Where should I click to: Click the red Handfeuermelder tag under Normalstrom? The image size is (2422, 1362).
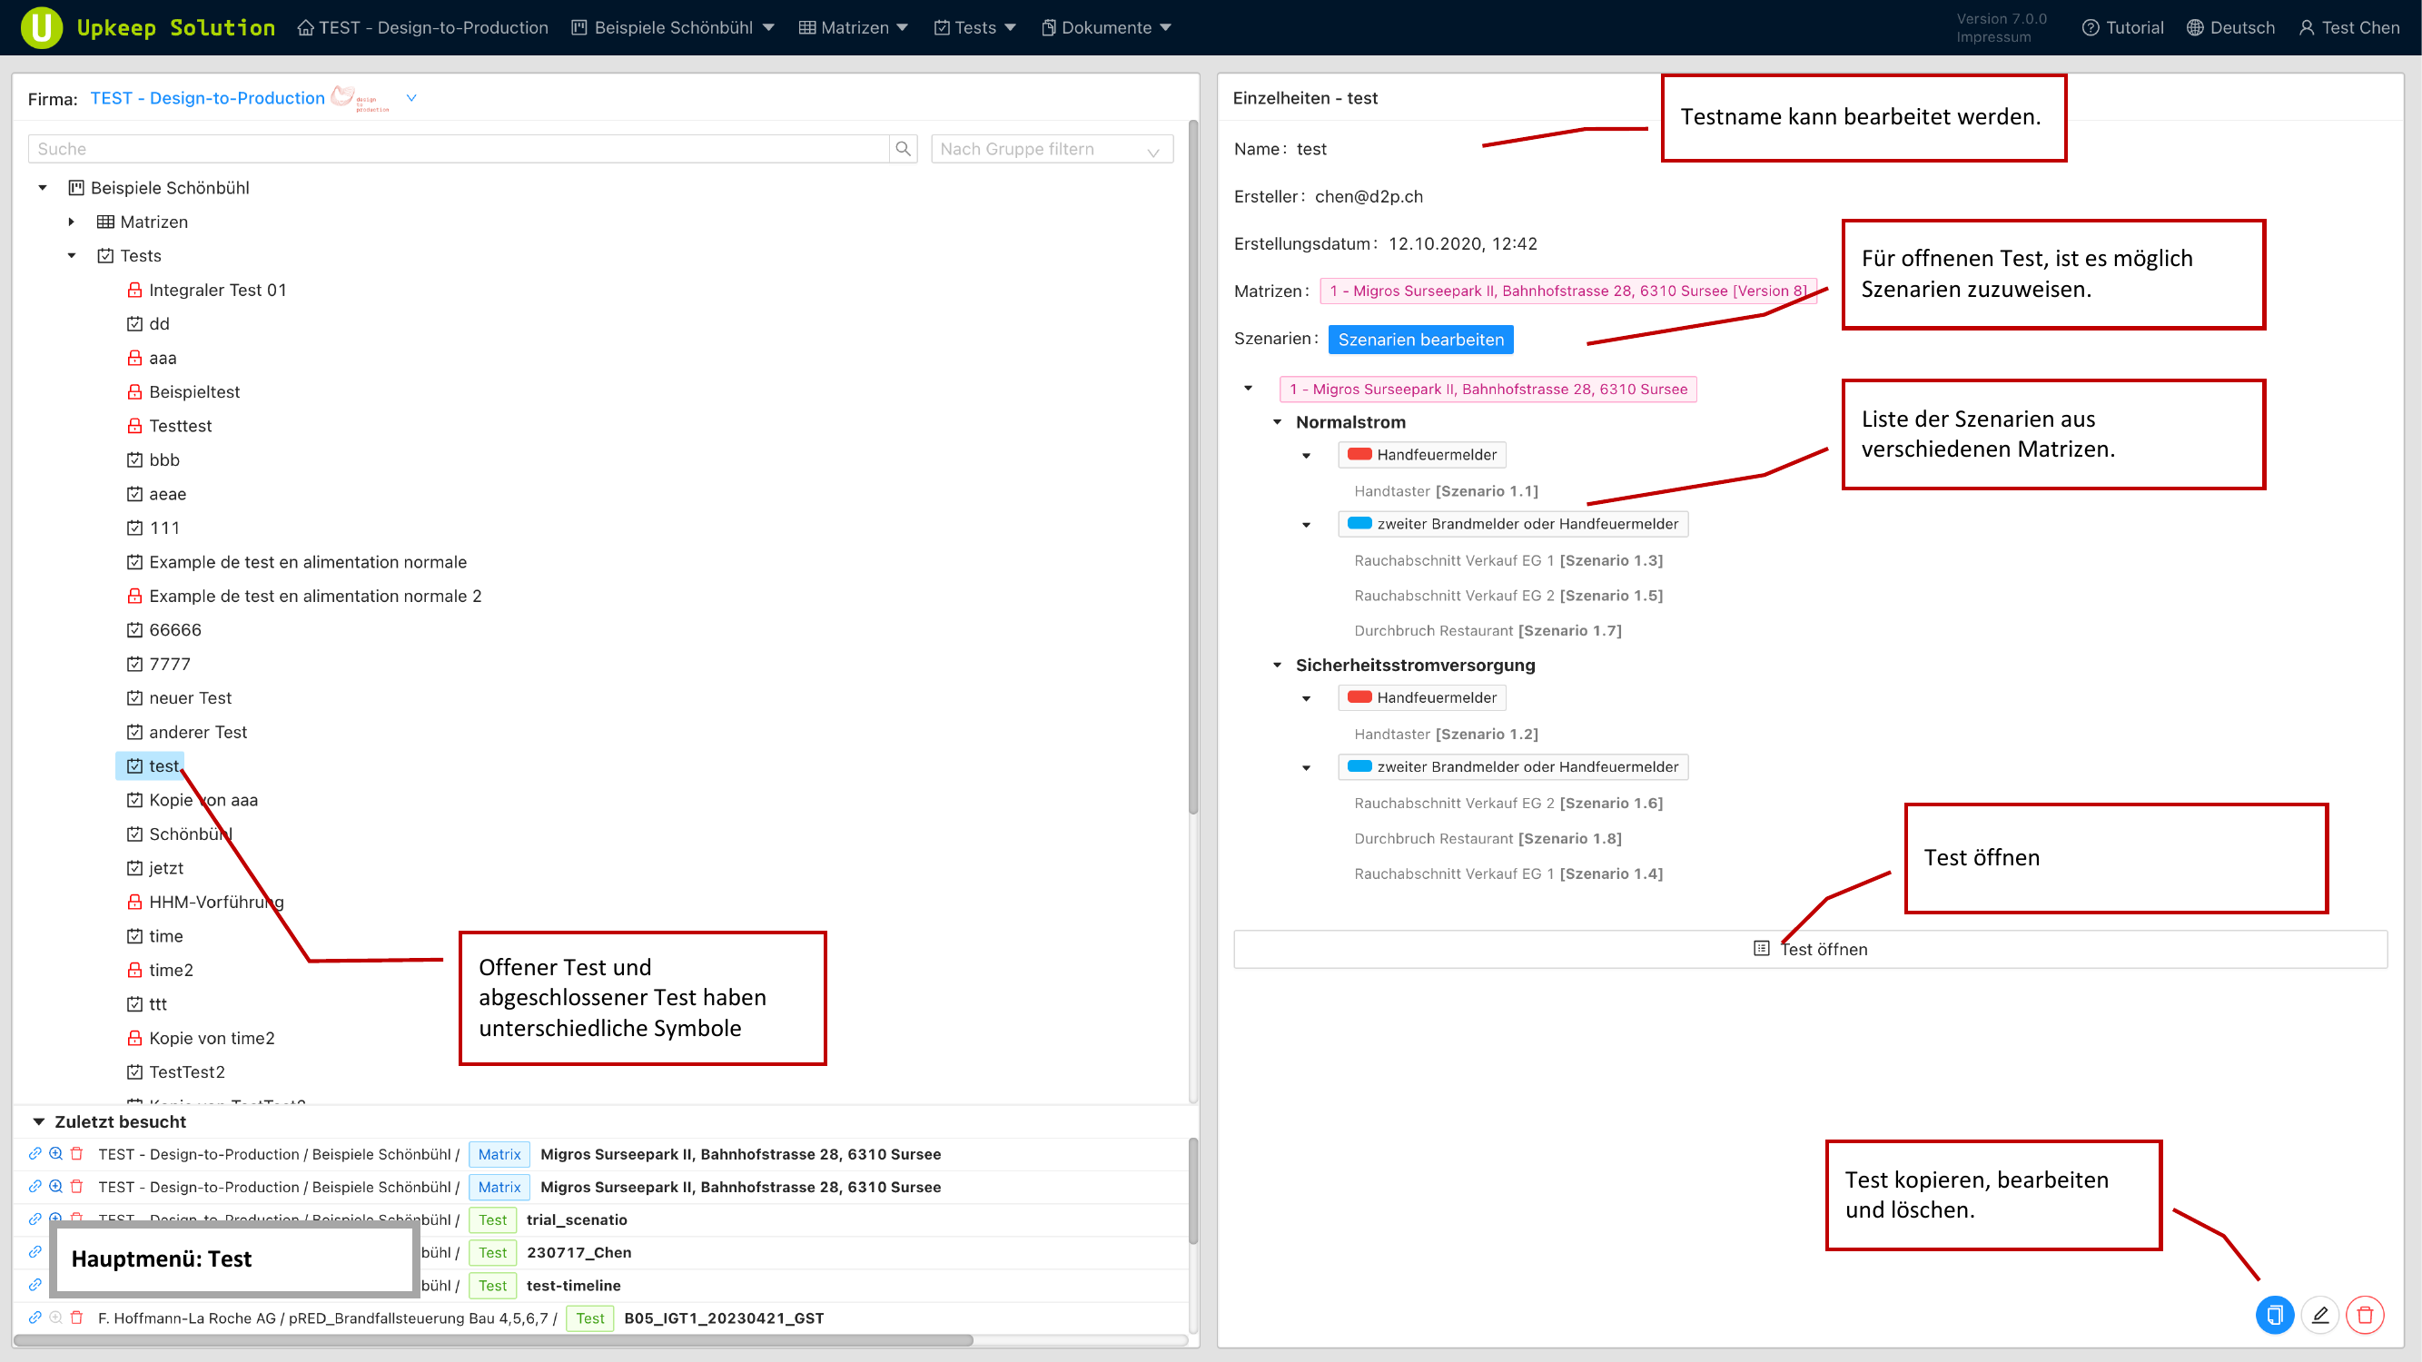(x=1421, y=455)
